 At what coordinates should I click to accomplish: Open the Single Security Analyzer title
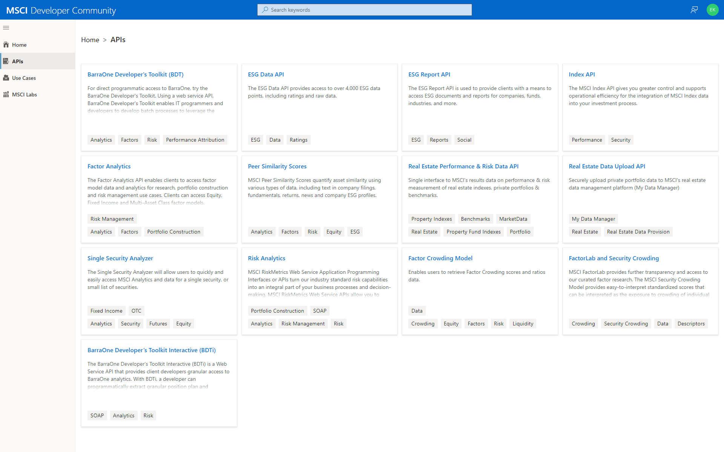(120, 258)
